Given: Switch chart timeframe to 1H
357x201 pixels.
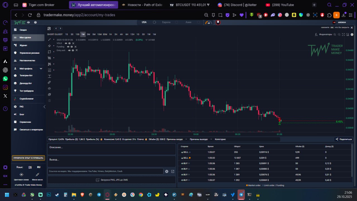Looking at the screenshot, I should point(110,34).
